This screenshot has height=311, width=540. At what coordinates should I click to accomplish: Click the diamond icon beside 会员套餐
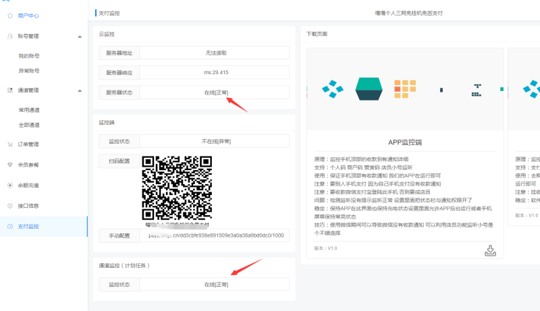coord(10,165)
